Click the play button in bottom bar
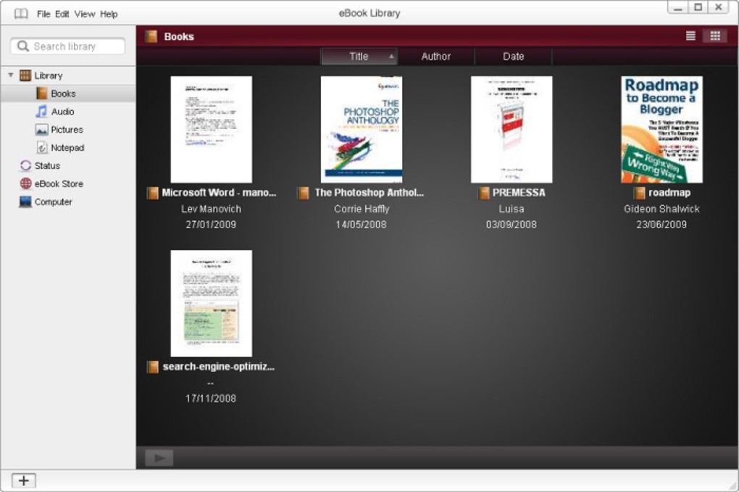 click(159, 458)
